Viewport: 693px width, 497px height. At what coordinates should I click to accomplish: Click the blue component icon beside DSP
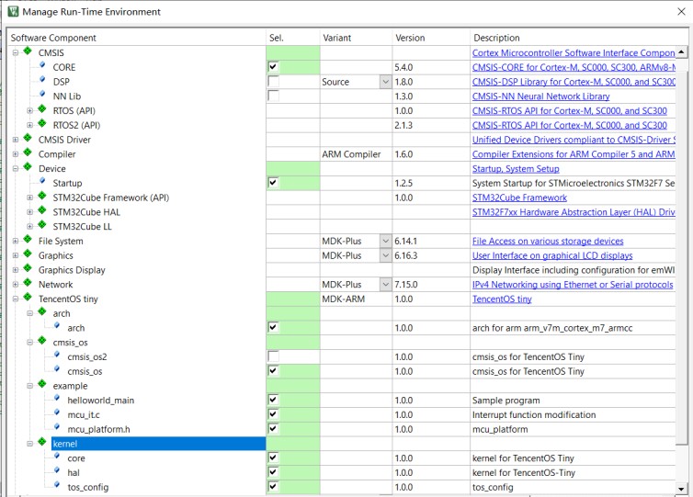pos(42,80)
